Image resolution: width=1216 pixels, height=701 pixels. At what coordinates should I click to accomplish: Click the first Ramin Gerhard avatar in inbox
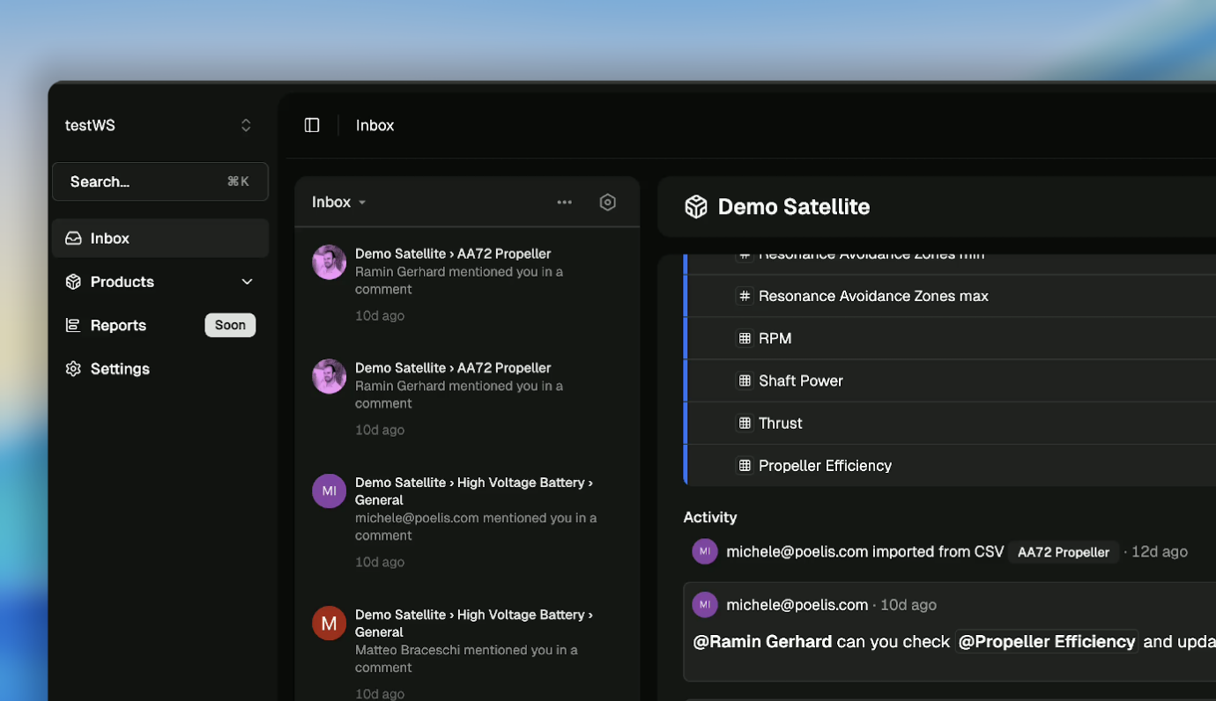click(330, 262)
